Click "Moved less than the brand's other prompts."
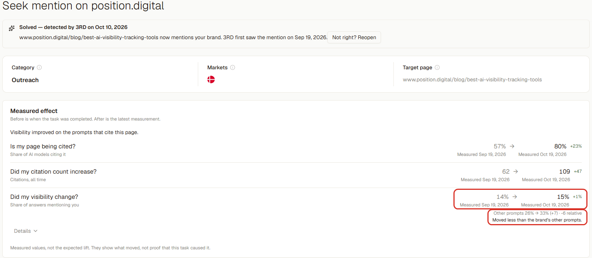 537,220
